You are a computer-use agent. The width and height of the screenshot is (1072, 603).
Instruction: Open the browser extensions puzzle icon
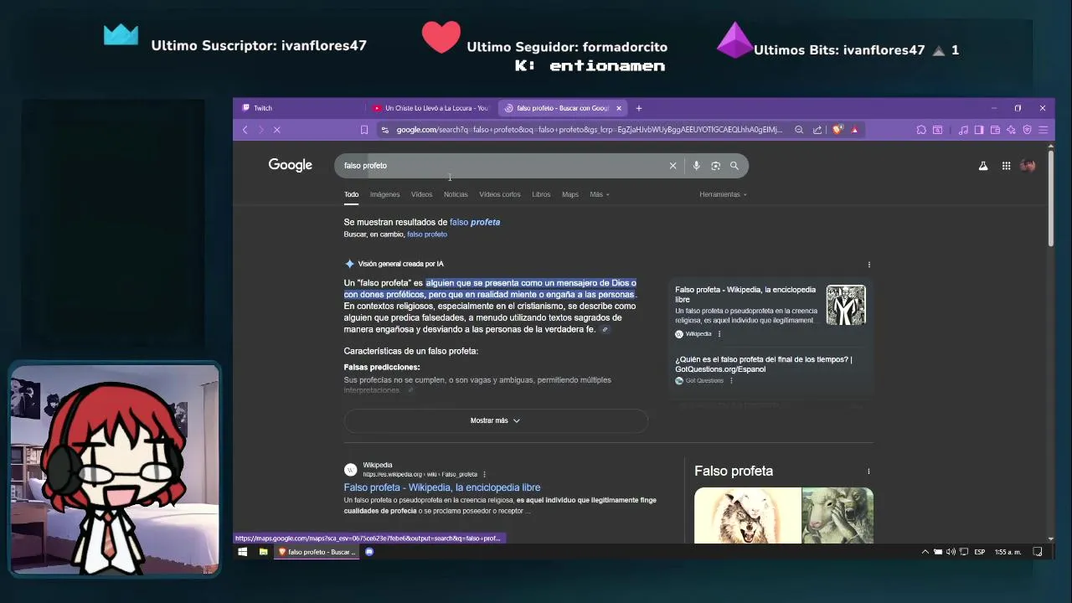click(x=921, y=130)
